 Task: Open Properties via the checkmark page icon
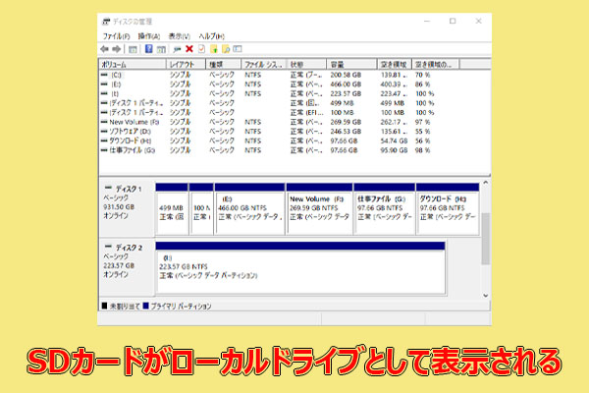tap(201, 49)
